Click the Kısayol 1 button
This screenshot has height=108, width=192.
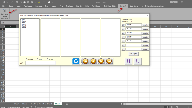pyautogui.click(x=145, y=25)
